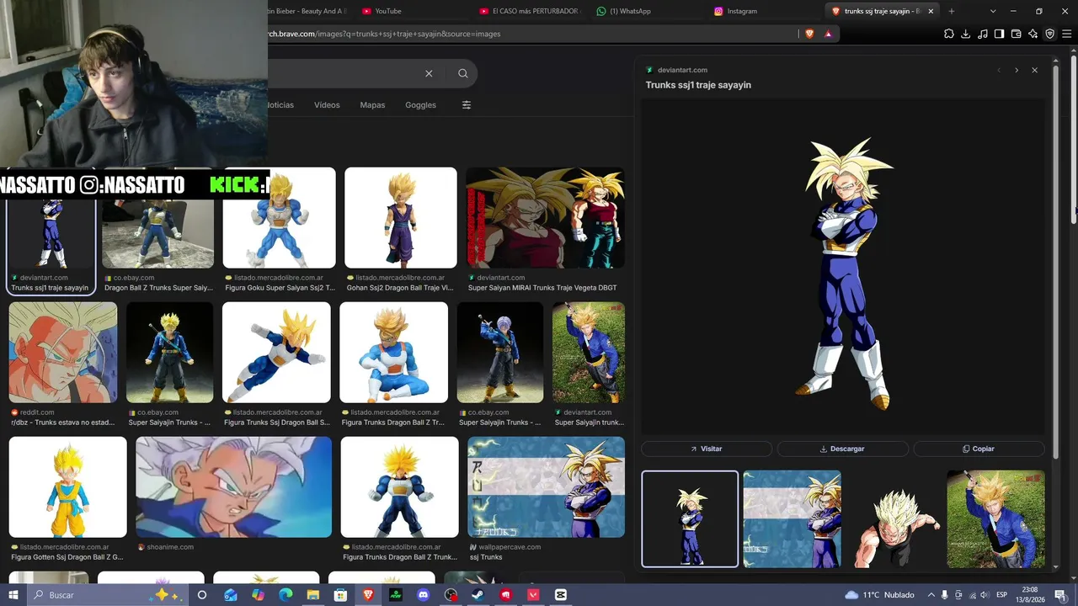
Task: Click the Brave Rewards triangle icon
Action: tap(828, 34)
